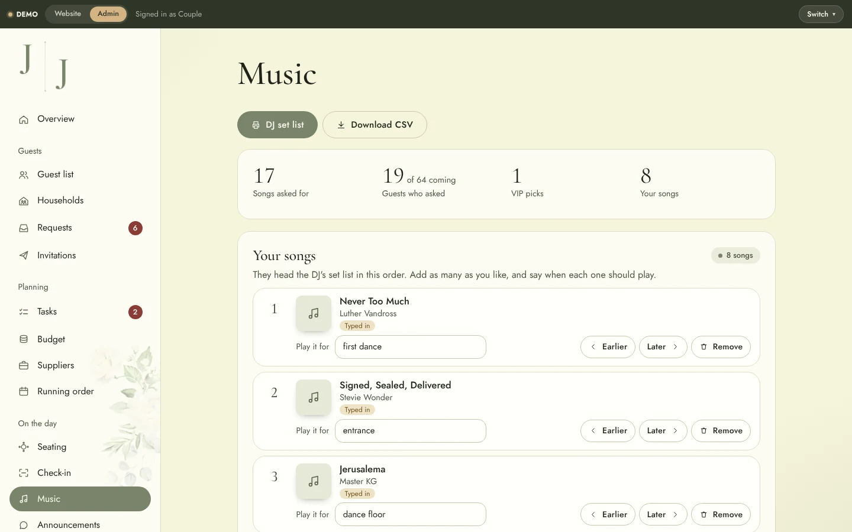Click the Suppliers briefcase icon
852x532 pixels.
tap(24, 366)
